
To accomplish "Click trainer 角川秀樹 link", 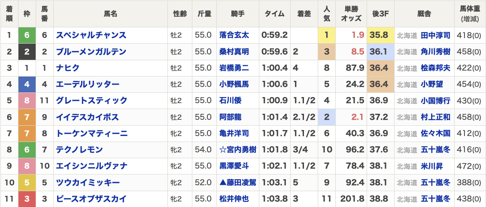I will [435, 52].
